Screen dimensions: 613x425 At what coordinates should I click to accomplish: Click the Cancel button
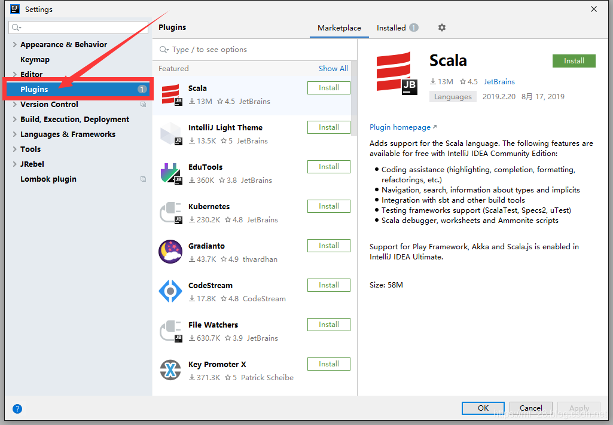pos(531,408)
